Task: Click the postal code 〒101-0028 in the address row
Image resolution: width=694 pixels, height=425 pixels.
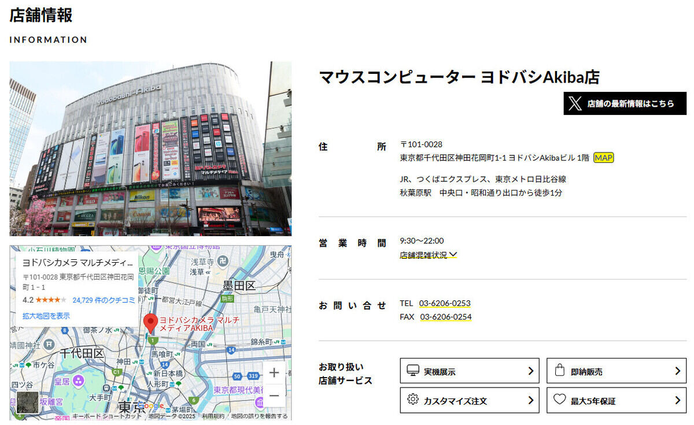Action: 421,144
